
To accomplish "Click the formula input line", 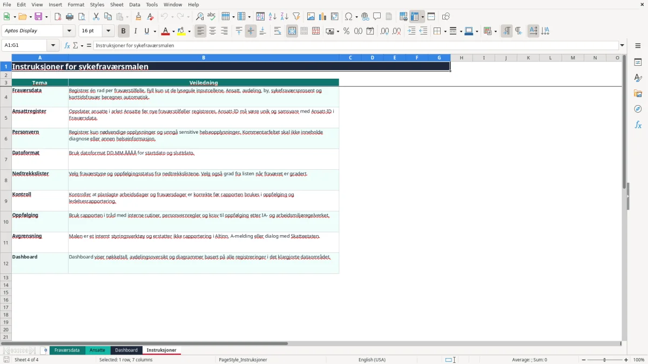I will point(356,45).
